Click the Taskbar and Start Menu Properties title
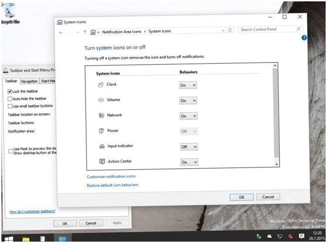Screen dimensions: 327x243 point(32,70)
